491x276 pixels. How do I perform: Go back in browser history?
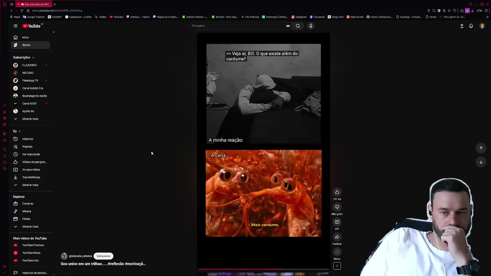point(12,10)
